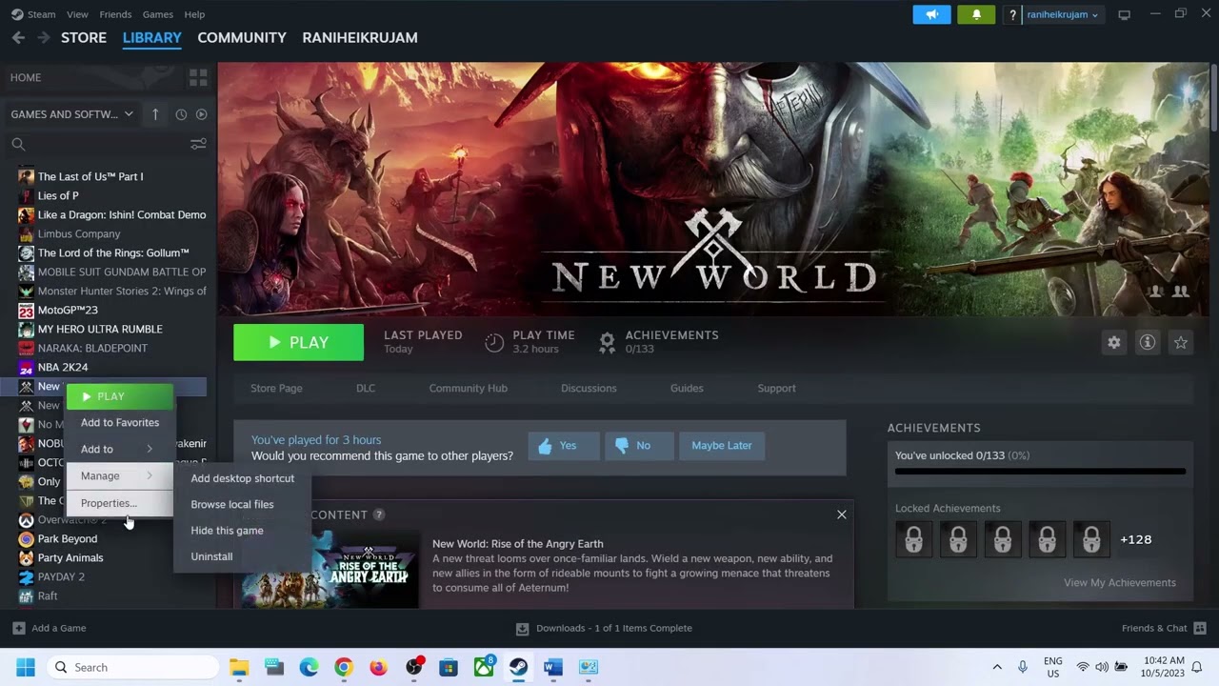This screenshot has width=1219, height=686.
Task: Click HOME in library sidebar
Action: tap(26, 77)
